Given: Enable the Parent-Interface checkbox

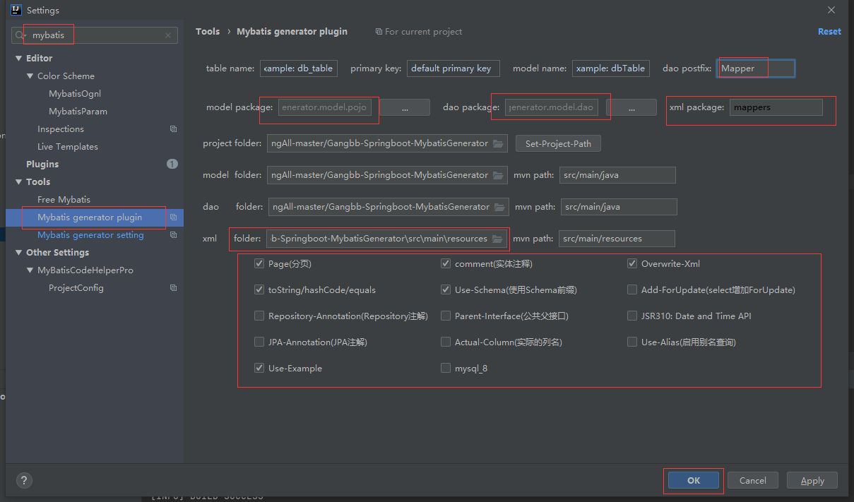Looking at the screenshot, I should pyautogui.click(x=446, y=316).
